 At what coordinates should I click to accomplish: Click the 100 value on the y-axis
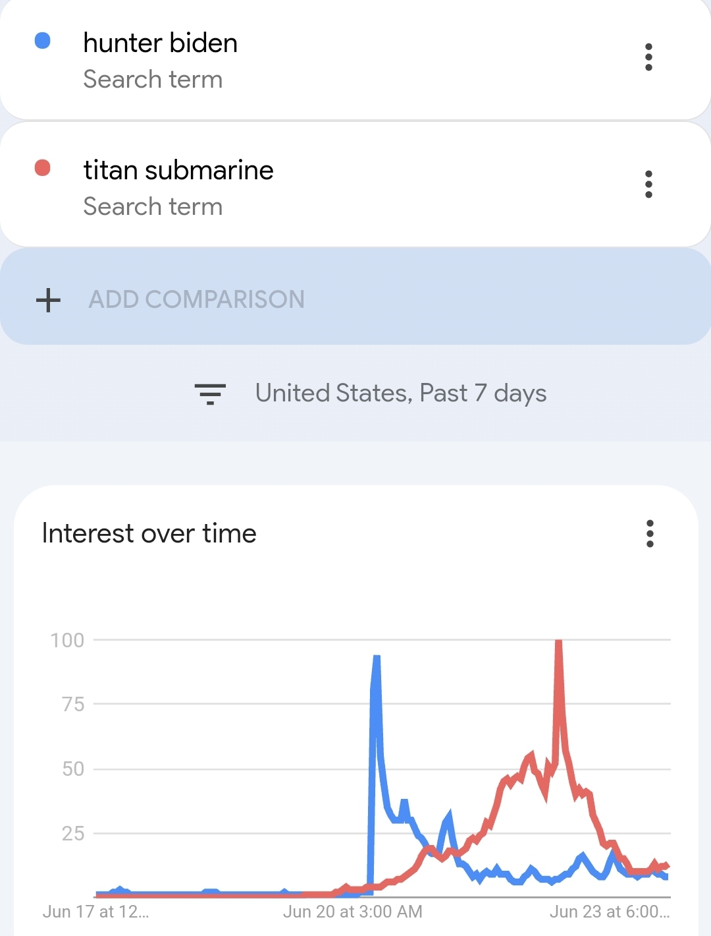(67, 640)
